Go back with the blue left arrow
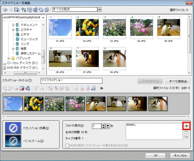The width and height of the screenshot is (194, 161). [5, 10]
